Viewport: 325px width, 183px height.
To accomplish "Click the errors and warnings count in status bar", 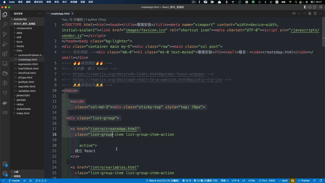I will 41,180.
